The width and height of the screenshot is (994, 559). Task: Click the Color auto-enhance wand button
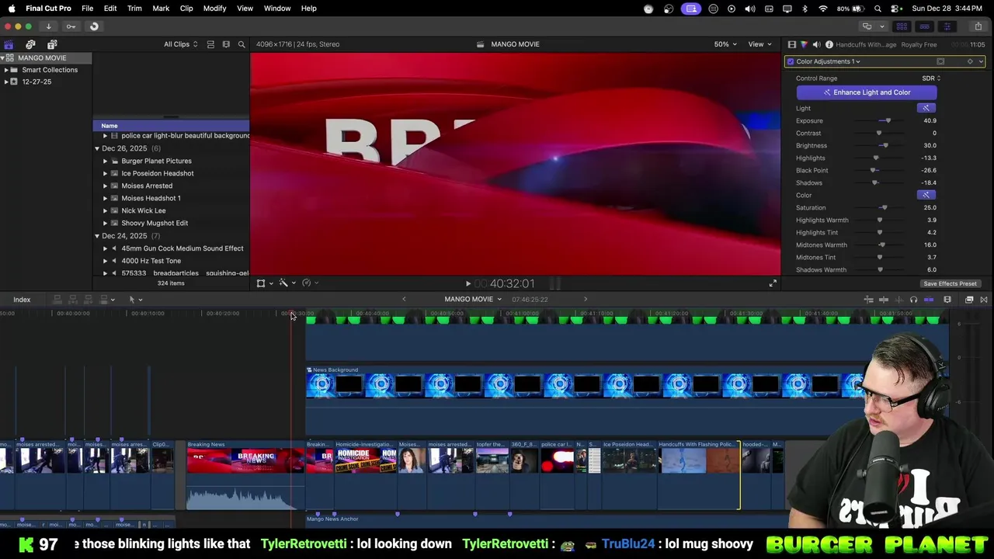925,195
